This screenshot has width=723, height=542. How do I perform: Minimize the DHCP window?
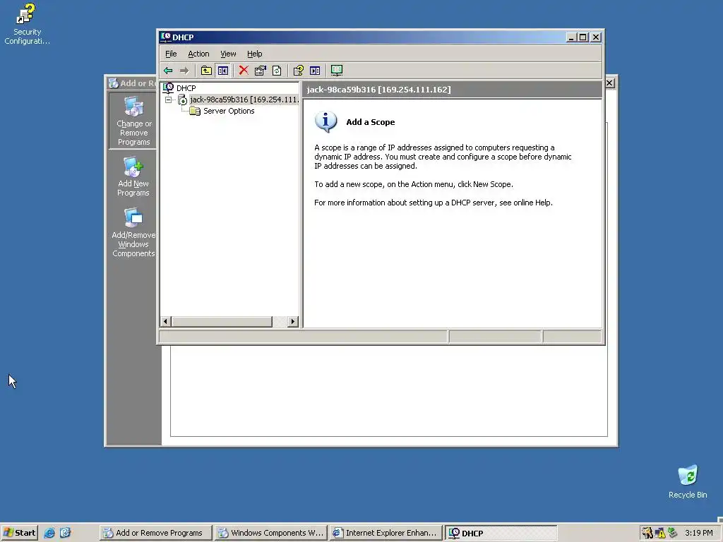[571, 37]
